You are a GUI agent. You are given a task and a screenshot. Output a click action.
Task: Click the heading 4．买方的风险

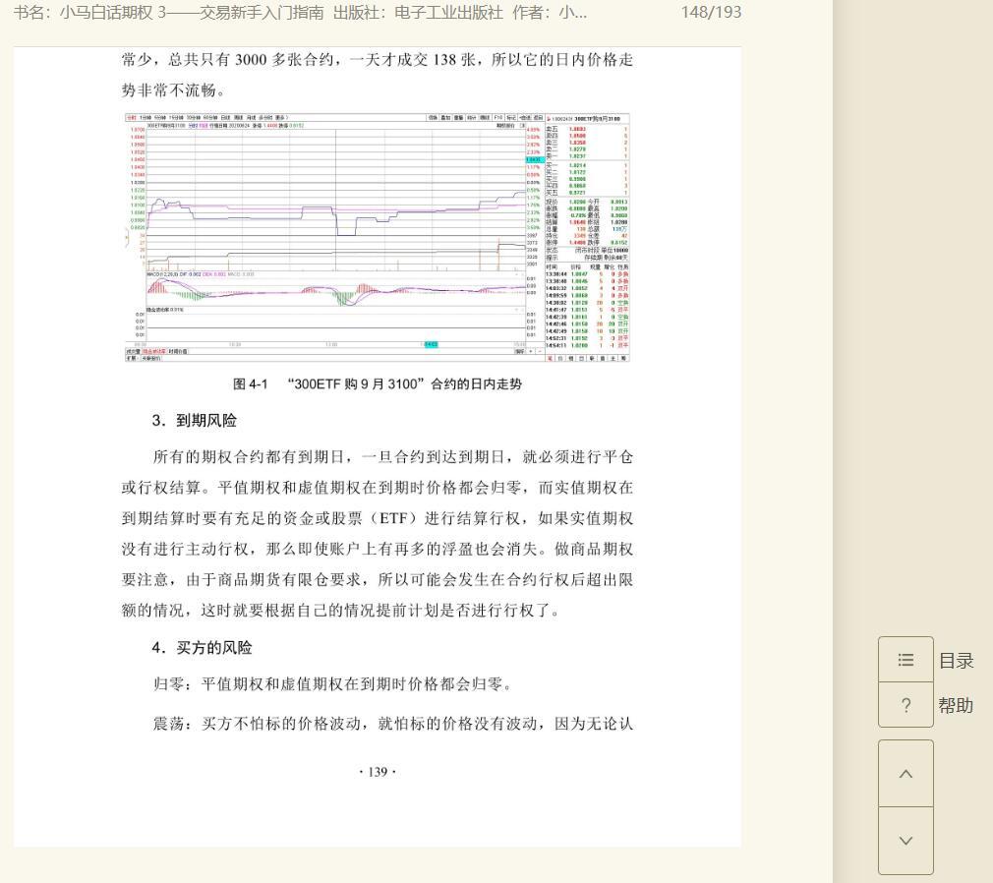coord(202,648)
